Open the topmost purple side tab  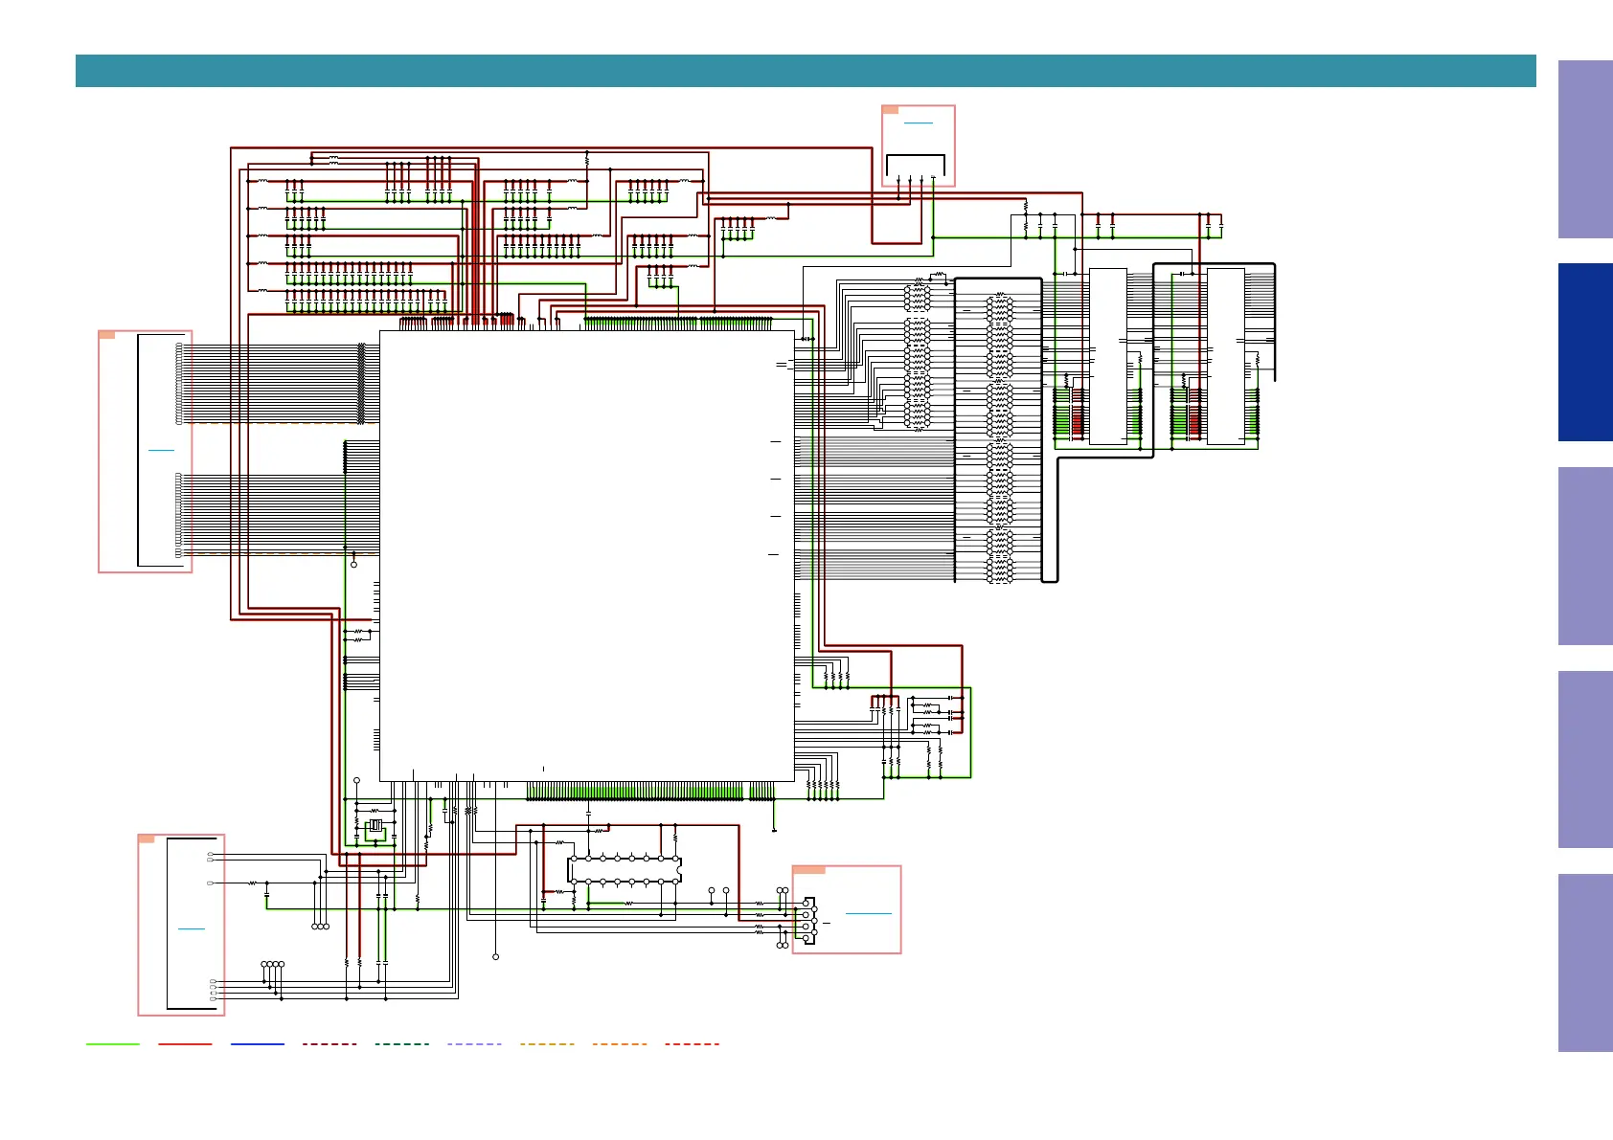(1585, 149)
